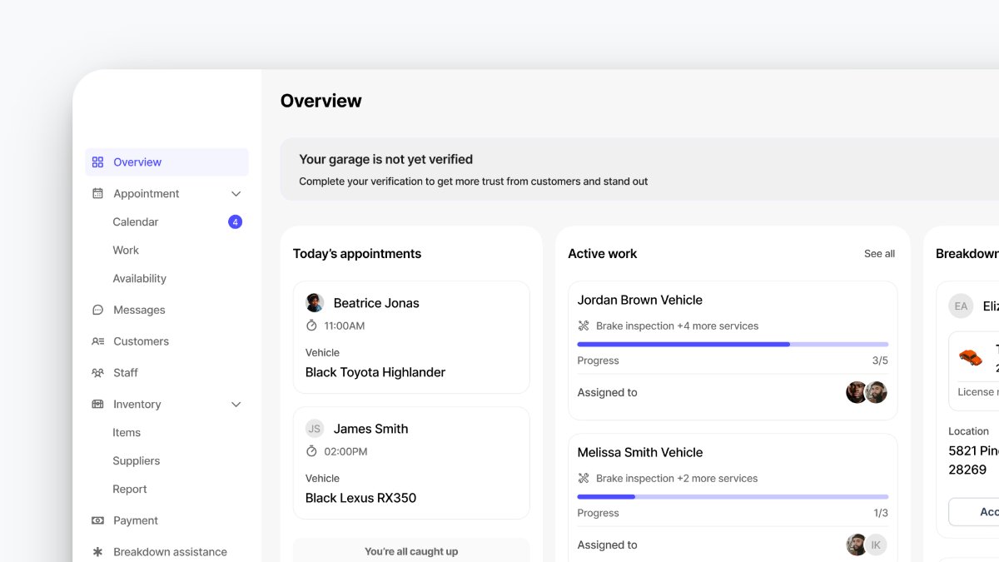The height and width of the screenshot is (562, 999).
Task: Click the 11:00AM appointment time
Action: click(x=345, y=326)
